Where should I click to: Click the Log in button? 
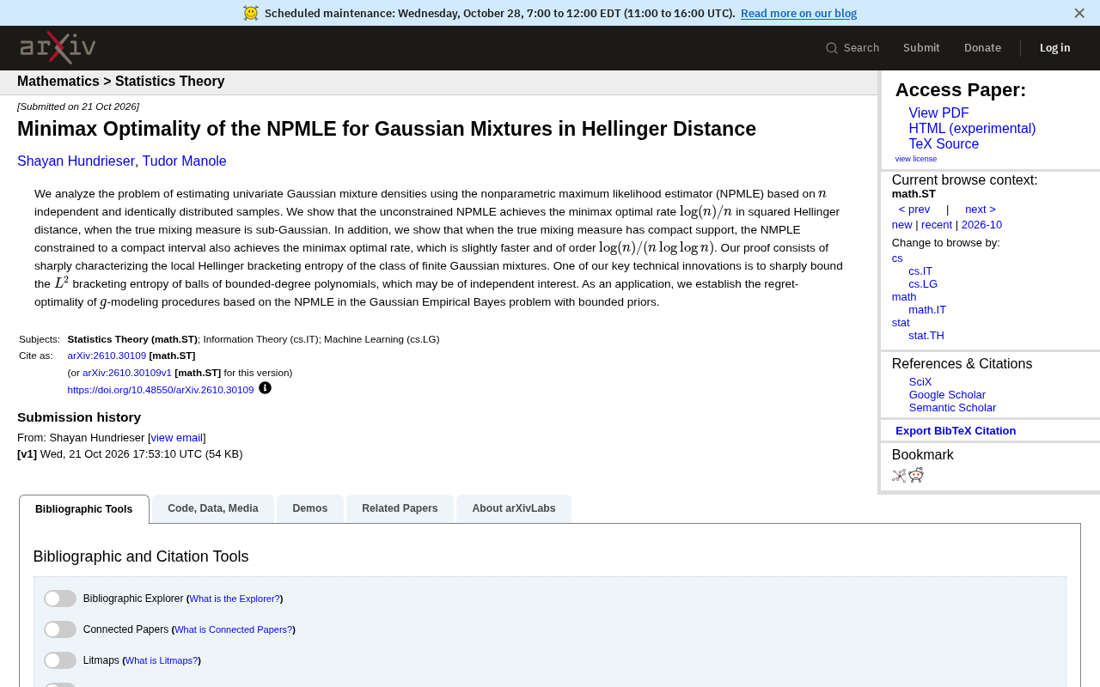point(1055,48)
